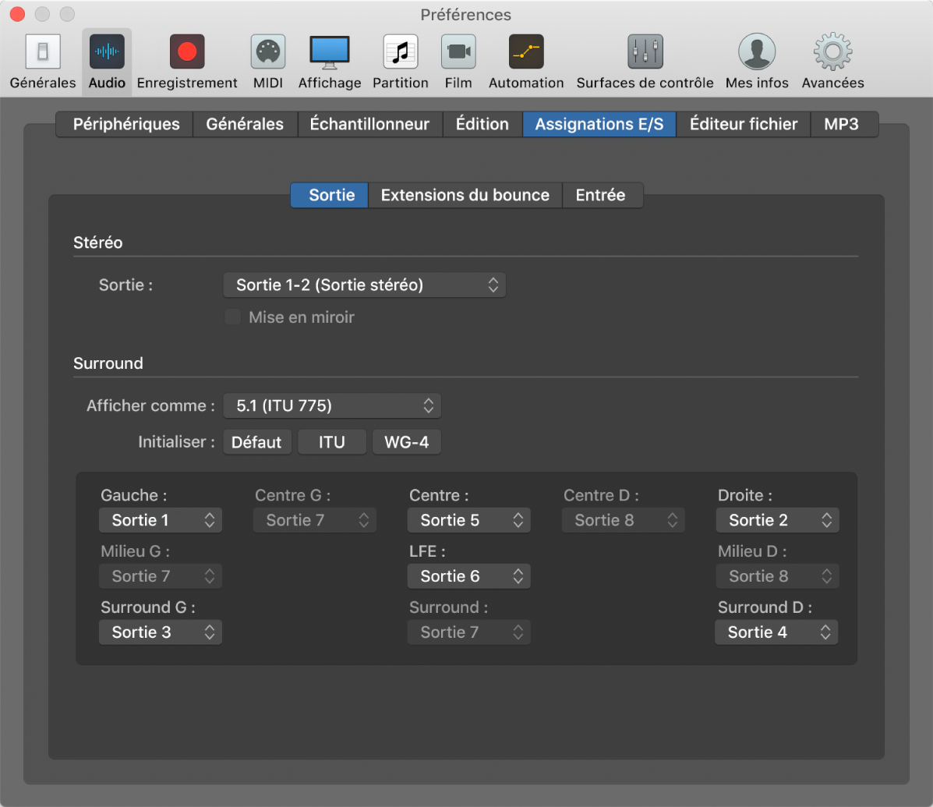This screenshot has height=807, width=933.
Task: Click the Afficher comme label
Action: pos(150,406)
